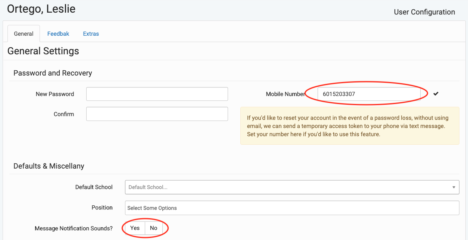Expand the Default School dropdown

292,187
